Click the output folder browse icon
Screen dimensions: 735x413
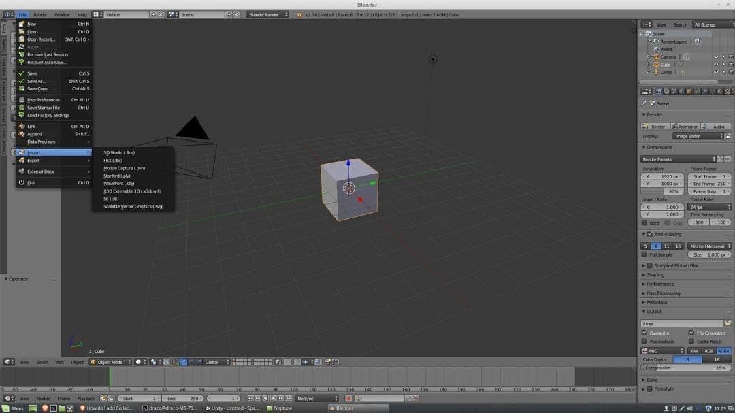[728, 323]
